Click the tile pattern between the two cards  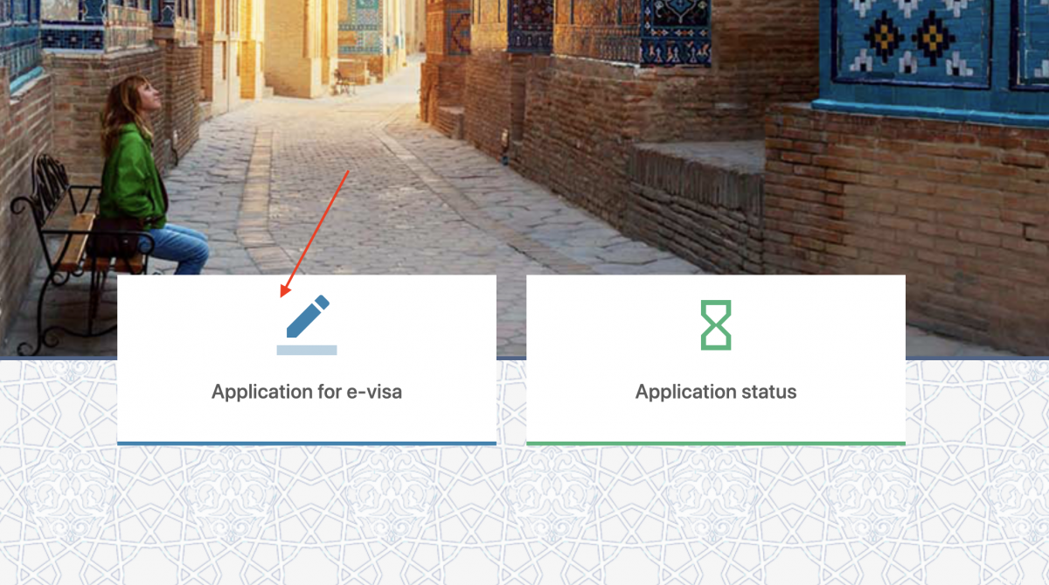coord(511,402)
